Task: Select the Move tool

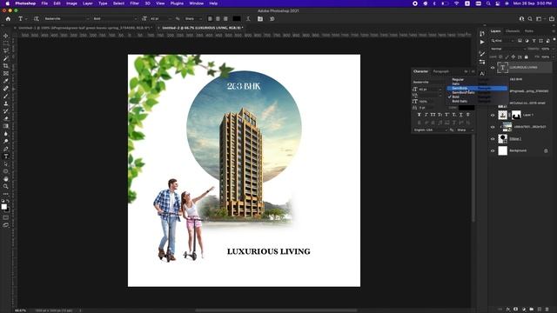Action: click(x=6, y=36)
